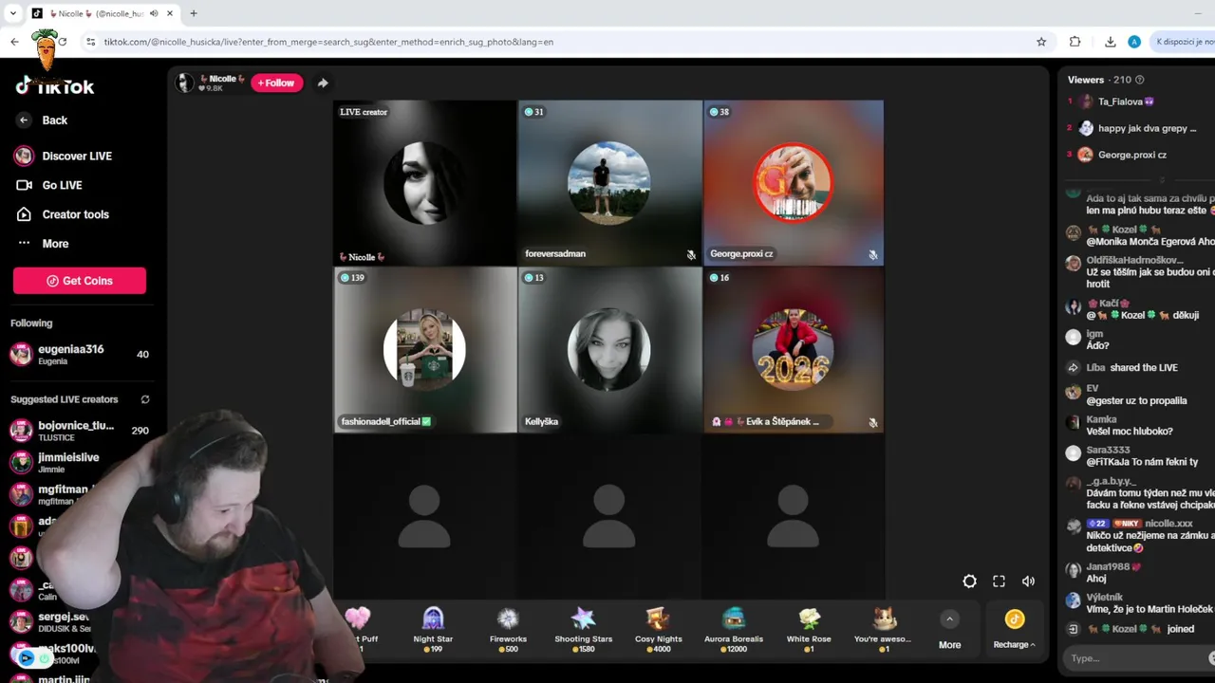This screenshot has height=683, width=1215.
Task: Toggle the live stream volume
Action: 1028,581
